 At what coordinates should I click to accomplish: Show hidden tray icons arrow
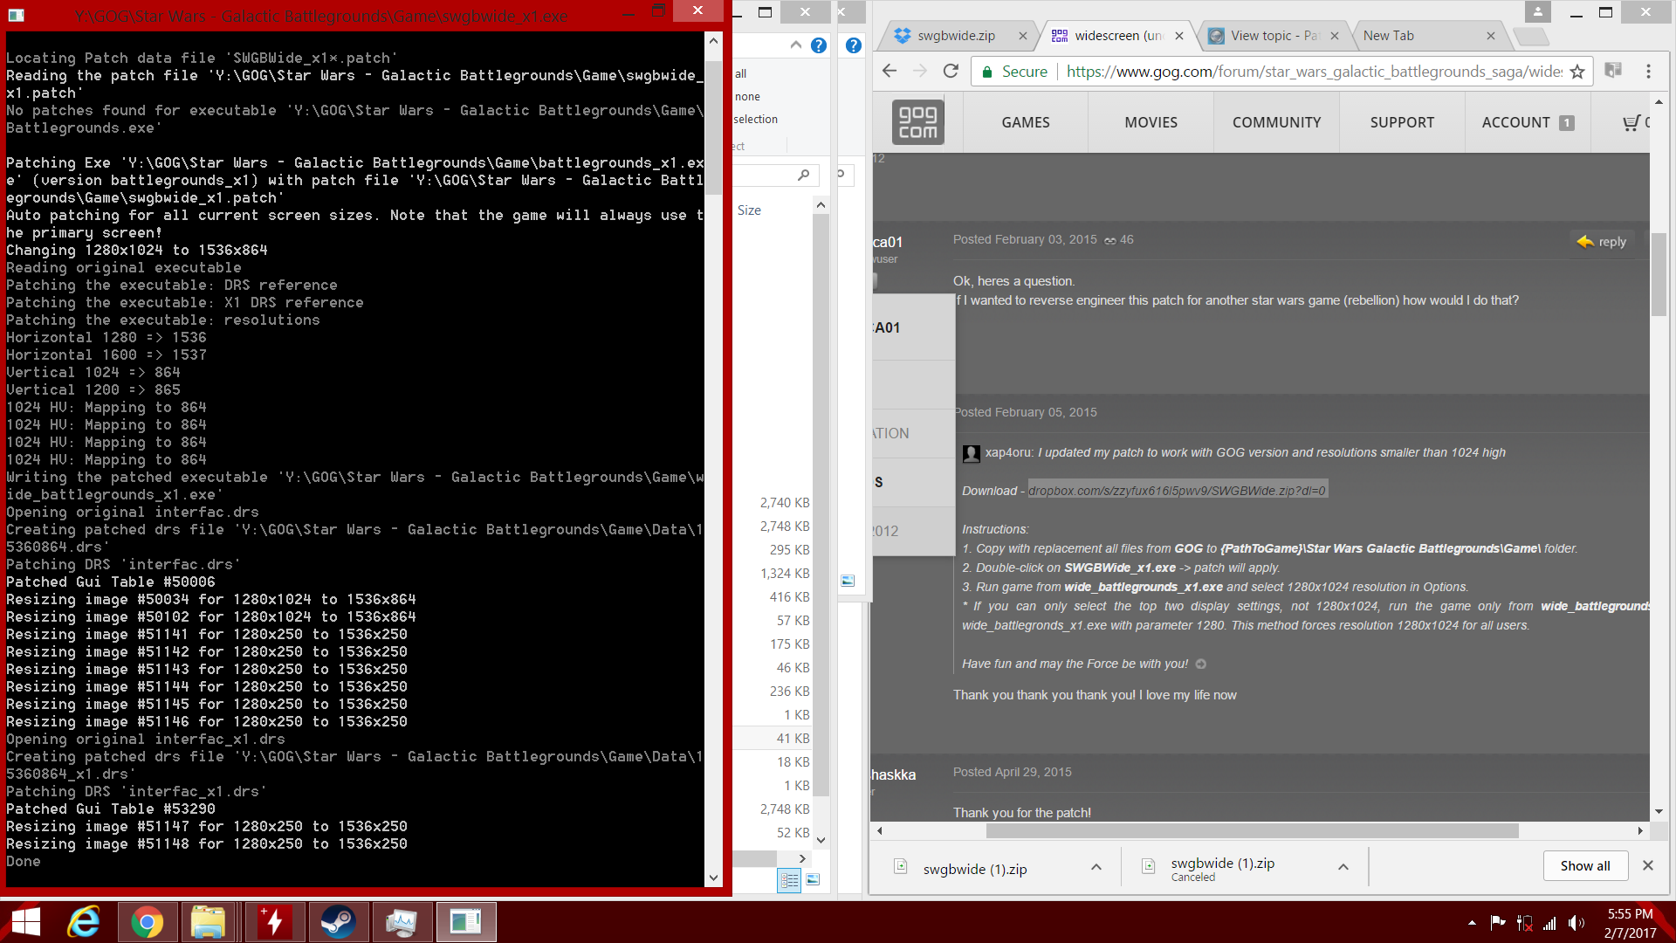coord(1472,923)
